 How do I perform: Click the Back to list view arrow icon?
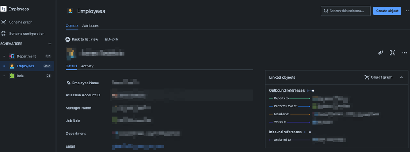(68, 40)
